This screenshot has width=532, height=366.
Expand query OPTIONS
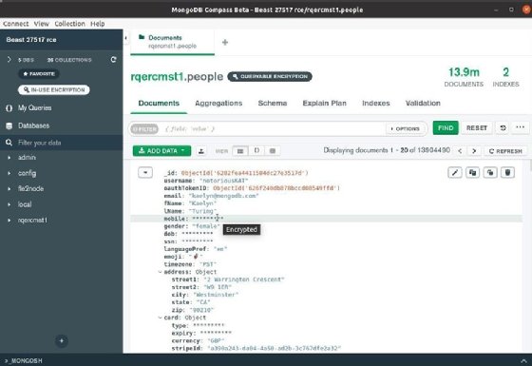(405, 128)
